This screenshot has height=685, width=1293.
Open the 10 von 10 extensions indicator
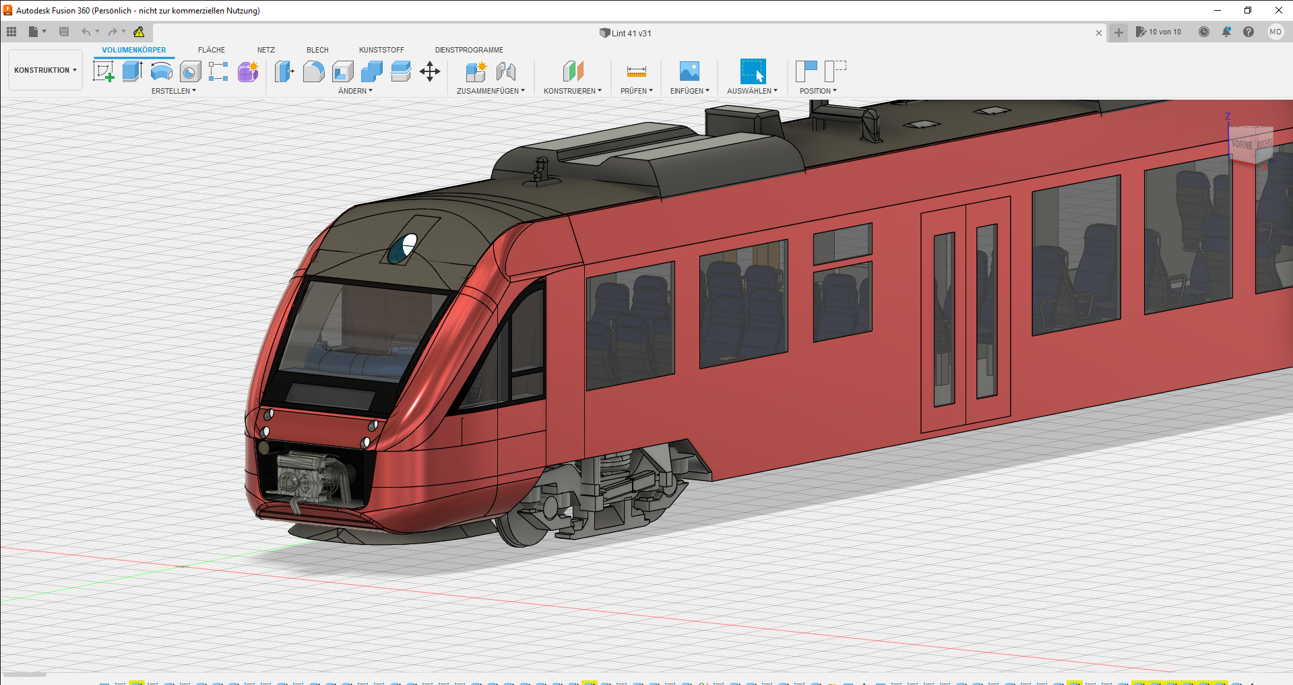(1158, 32)
